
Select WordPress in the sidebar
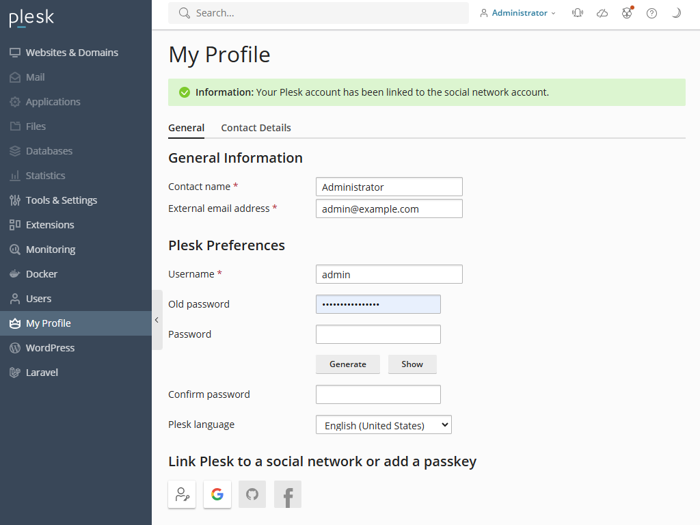point(51,347)
